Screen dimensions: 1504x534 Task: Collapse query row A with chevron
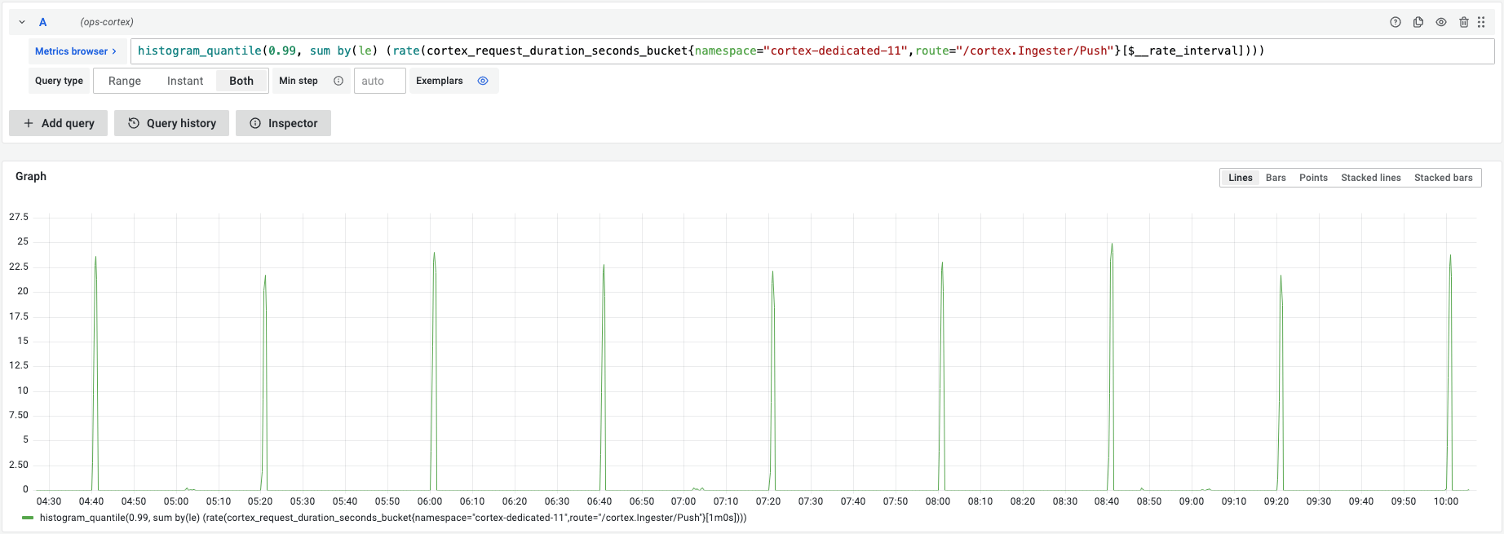click(x=22, y=22)
